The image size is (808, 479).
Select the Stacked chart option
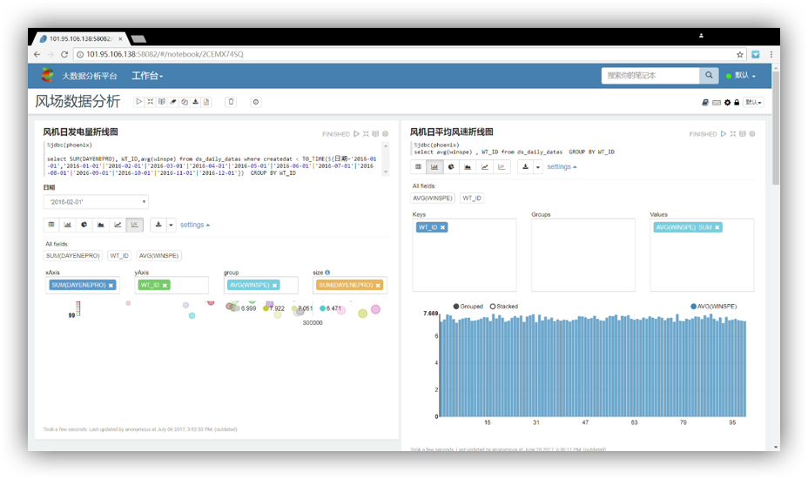tap(504, 307)
